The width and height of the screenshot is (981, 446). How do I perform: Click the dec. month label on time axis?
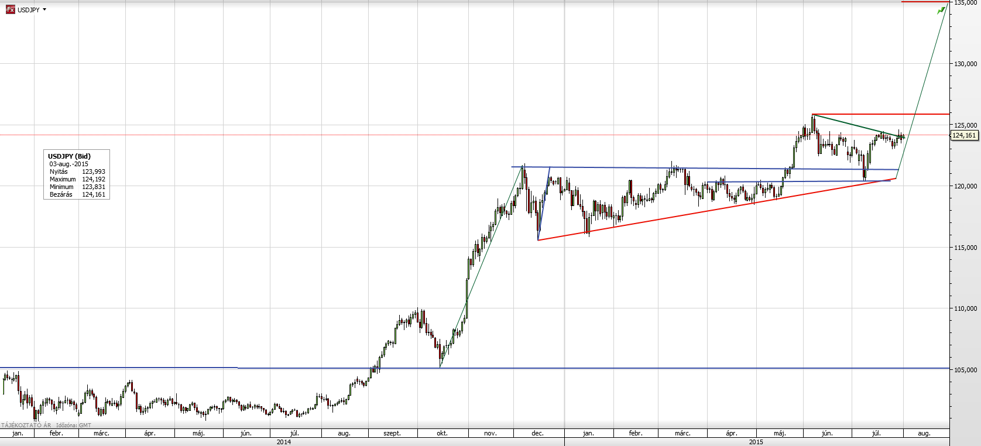(x=537, y=433)
